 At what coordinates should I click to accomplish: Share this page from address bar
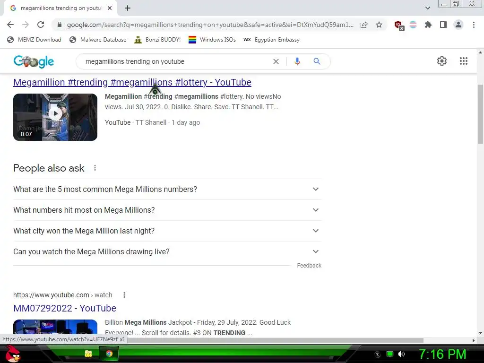pos(364,25)
